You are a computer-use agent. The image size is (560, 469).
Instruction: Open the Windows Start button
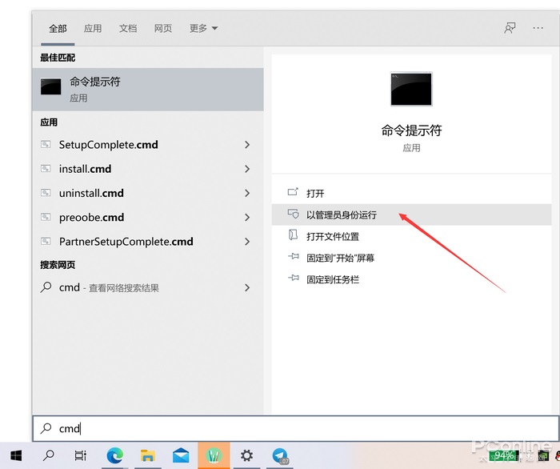(16, 455)
